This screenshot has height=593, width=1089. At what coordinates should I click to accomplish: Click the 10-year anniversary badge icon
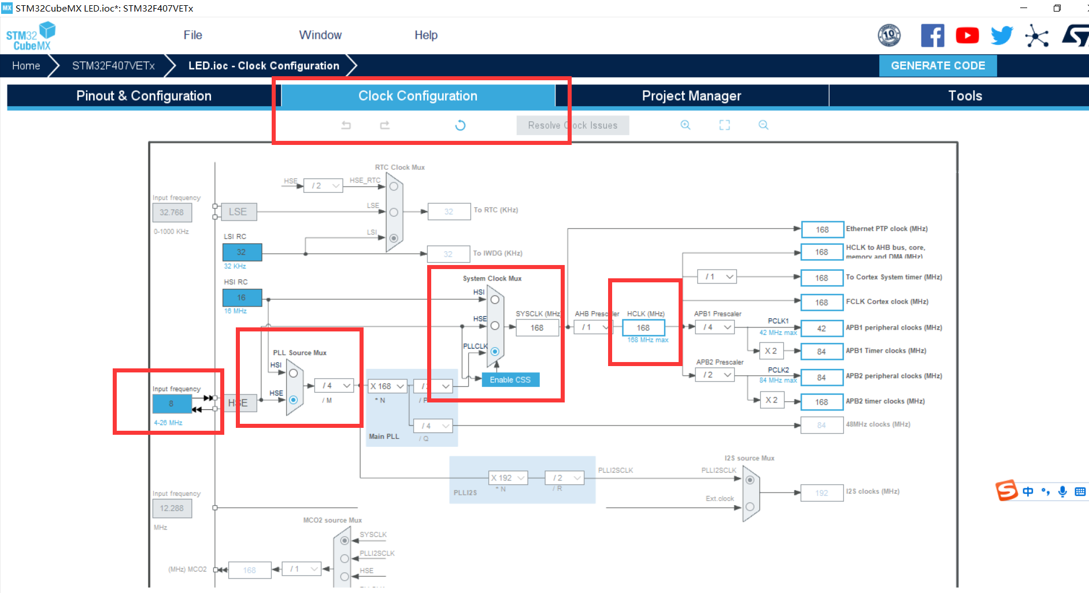click(x=889, y=36)
